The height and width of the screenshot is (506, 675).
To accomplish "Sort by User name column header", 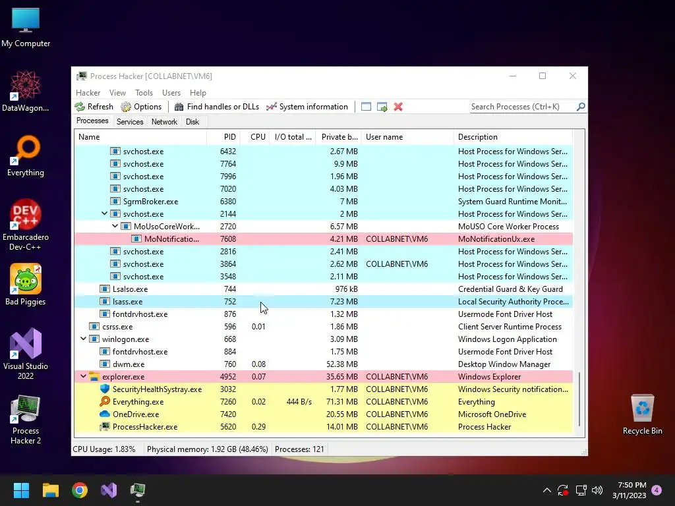I will coord(407,137).
